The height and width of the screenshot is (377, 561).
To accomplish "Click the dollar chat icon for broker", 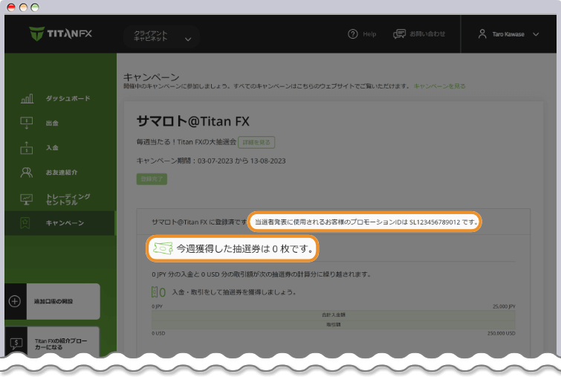I will pyautogui.click(x=16, y=344).
